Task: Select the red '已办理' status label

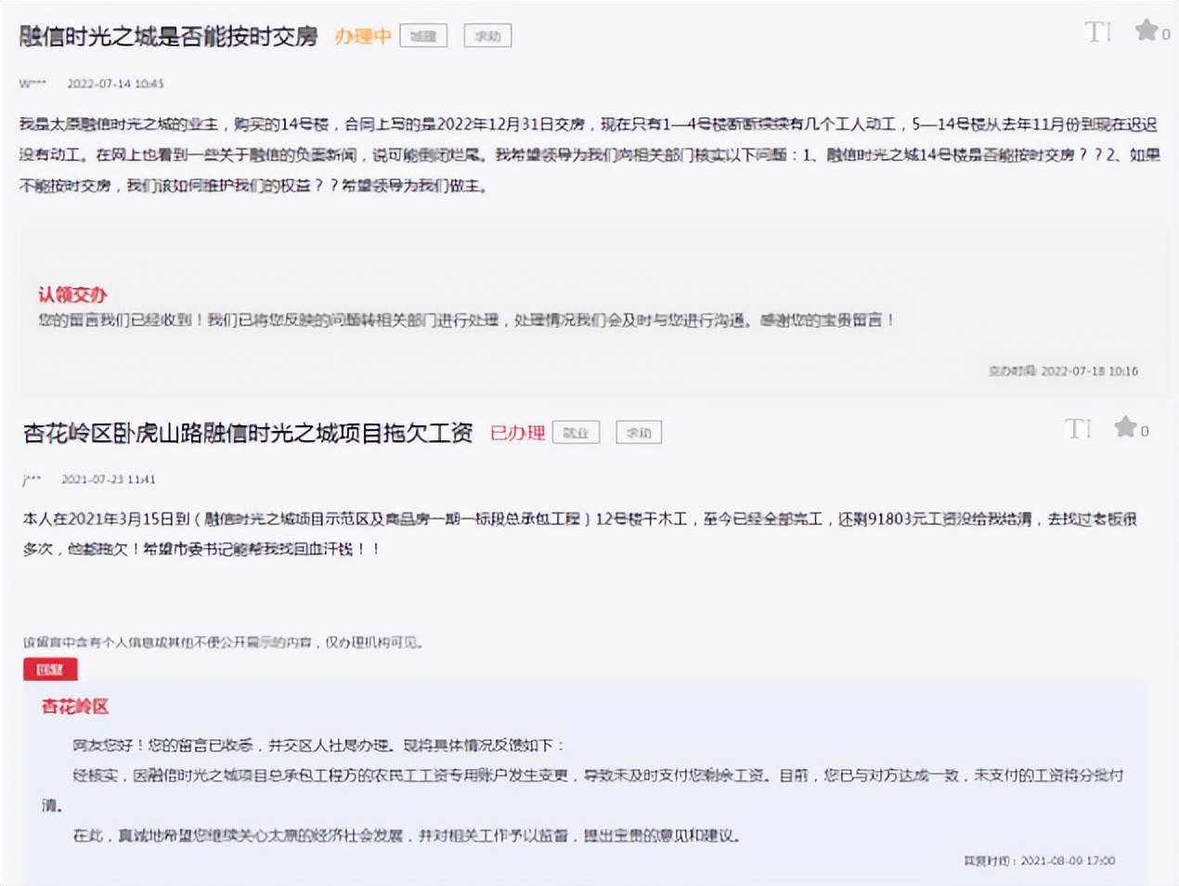Action: (x=518, y=433)
